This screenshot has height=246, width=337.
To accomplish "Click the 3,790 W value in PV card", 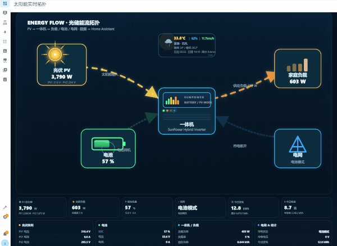I will (x=62, y=77).
